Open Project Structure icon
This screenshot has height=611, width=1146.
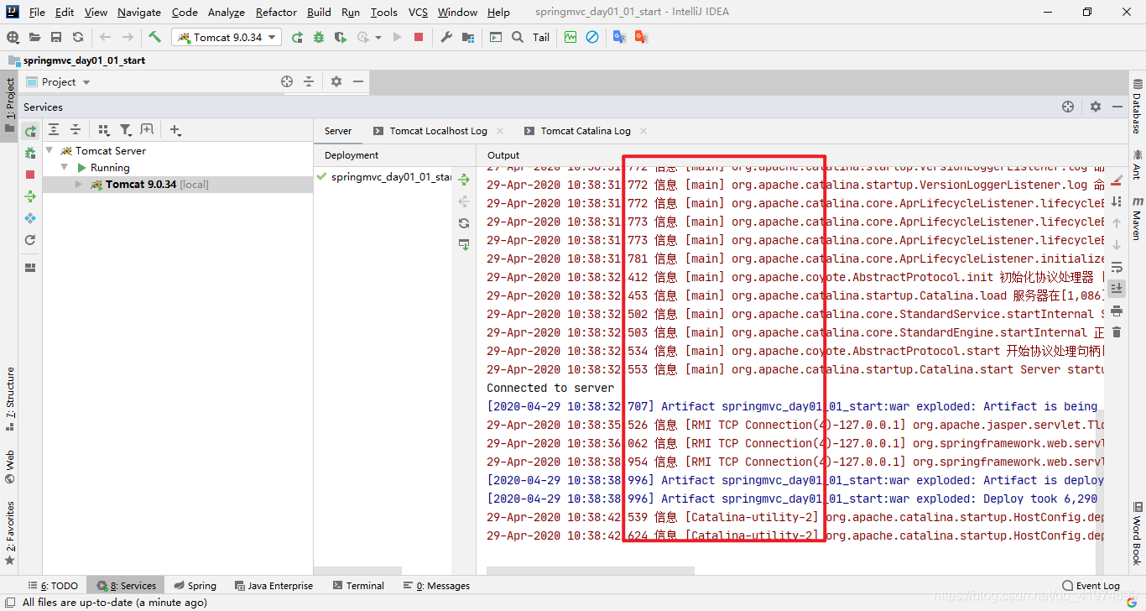click(x=468, y=37)
